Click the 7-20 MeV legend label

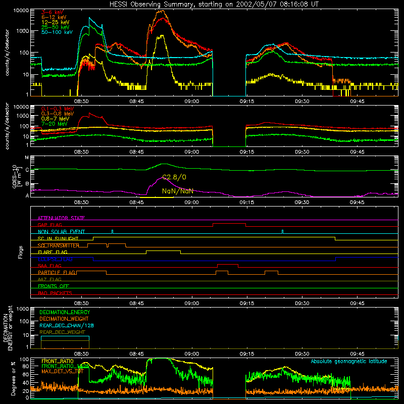[x=55, y=124]
